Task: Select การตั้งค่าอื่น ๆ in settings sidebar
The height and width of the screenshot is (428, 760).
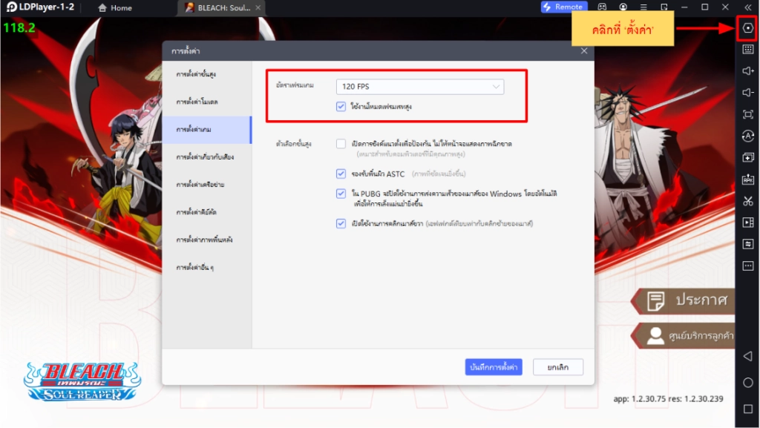Action: 207,267
